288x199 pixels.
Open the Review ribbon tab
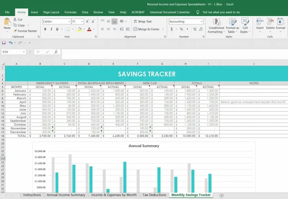[98, 12]
